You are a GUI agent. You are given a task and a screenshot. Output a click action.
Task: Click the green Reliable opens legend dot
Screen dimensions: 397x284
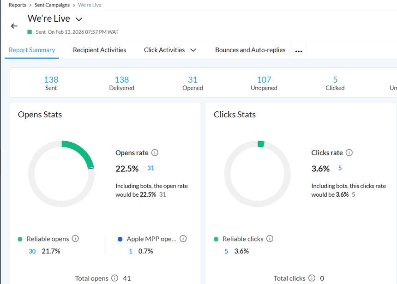[20, 239]
